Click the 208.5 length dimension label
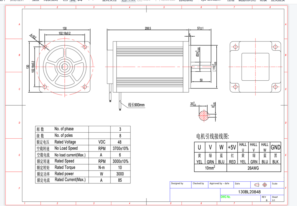The width and height of the screenshot is (297, 206). 148,28
